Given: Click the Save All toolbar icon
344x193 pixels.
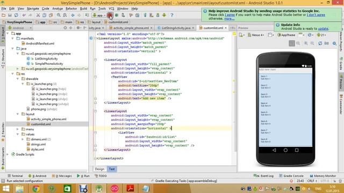Looking at the screenshot, I should coord(10,15).
